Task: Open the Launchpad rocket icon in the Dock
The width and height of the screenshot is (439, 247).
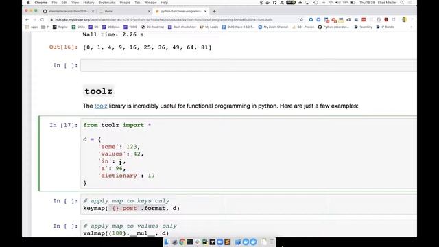Action: (174, 242)
